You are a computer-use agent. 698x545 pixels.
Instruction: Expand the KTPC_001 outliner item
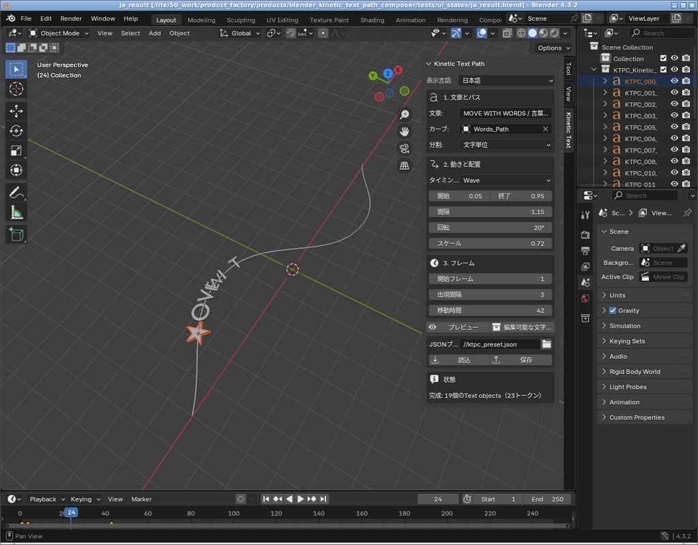click(x=605, y=93)
